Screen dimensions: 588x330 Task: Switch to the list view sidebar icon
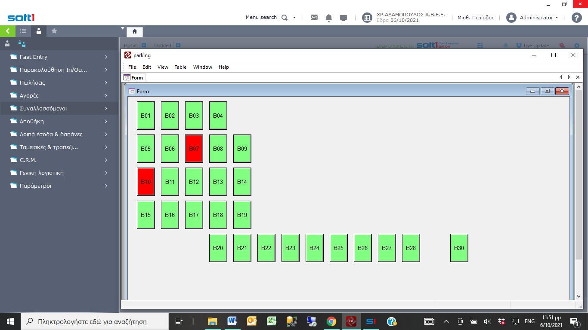23,31
